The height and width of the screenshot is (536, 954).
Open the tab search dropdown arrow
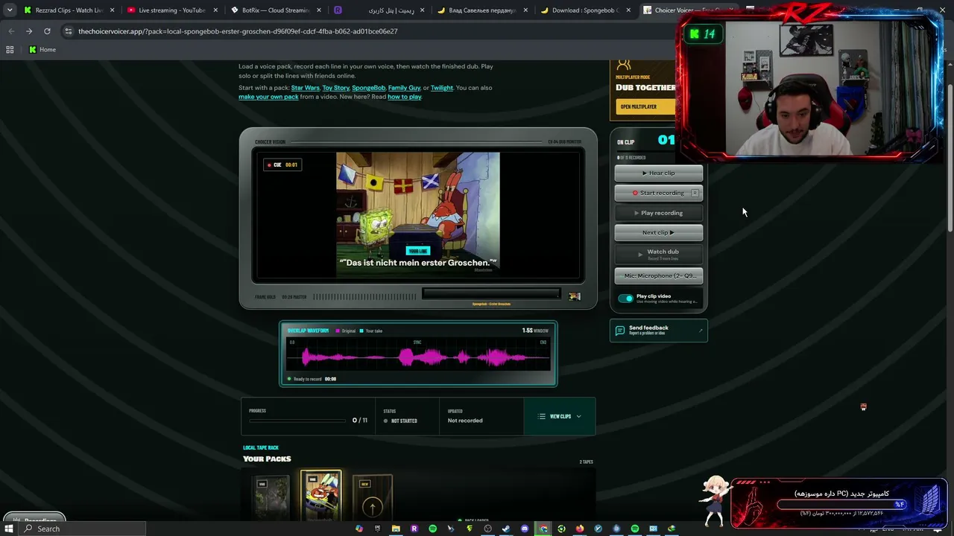[9, 10]
